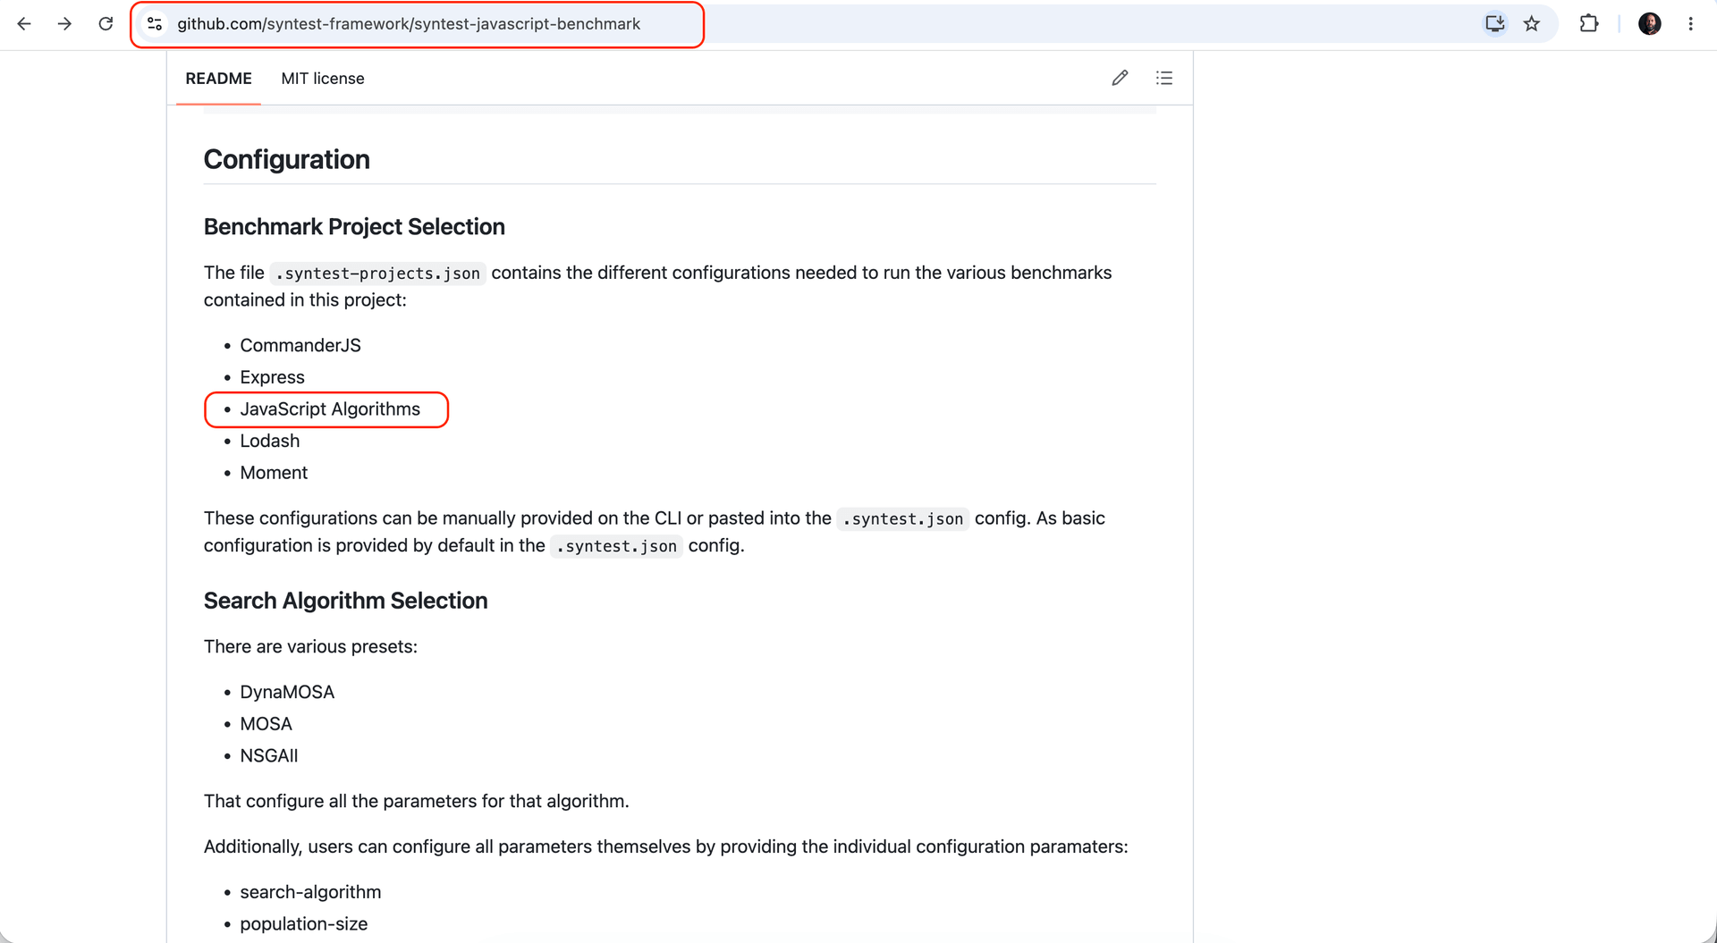Install app icon in address bar
This screenshot has height=943, width=1717.
click(x=1494, y=24)
